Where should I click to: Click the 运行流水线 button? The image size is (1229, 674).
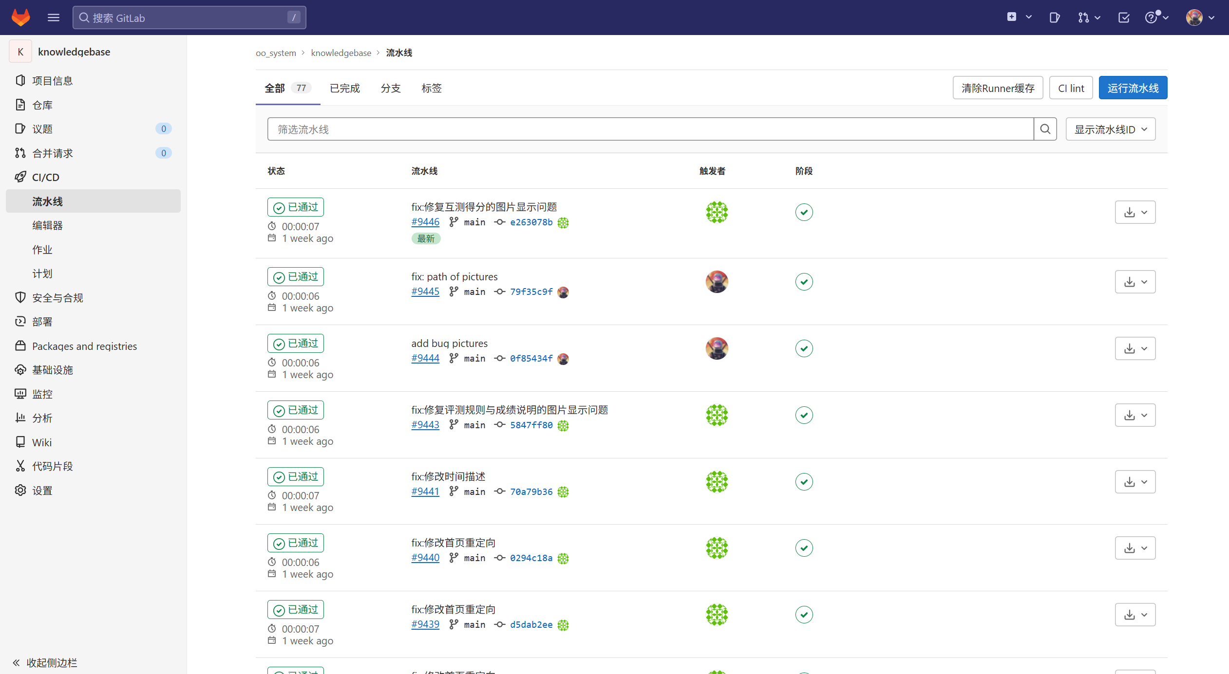point(1133,88)
